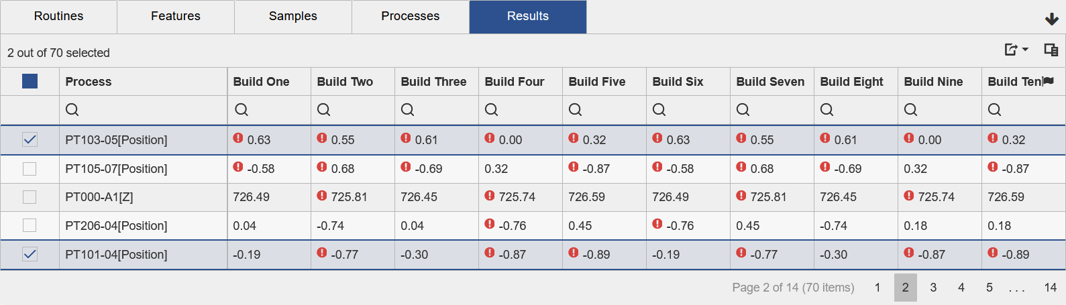
Task: Open the column chooser icon
Action: click(1051, 50)
